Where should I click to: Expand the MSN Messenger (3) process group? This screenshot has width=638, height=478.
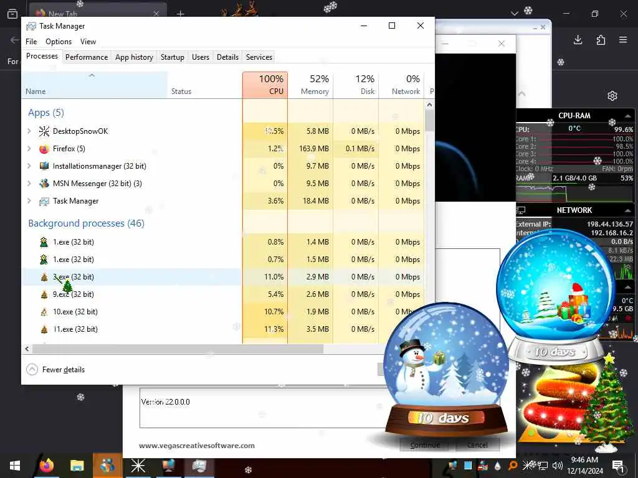29,184
